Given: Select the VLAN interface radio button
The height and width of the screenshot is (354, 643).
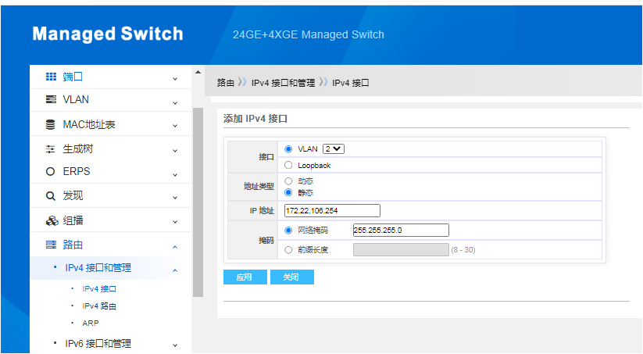Looking at the screenshot, I should (288, 149).
